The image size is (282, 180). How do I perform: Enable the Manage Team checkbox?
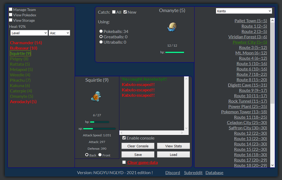11,9
